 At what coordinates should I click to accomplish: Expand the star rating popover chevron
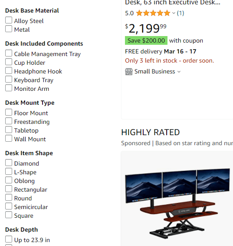click(174, 13)
